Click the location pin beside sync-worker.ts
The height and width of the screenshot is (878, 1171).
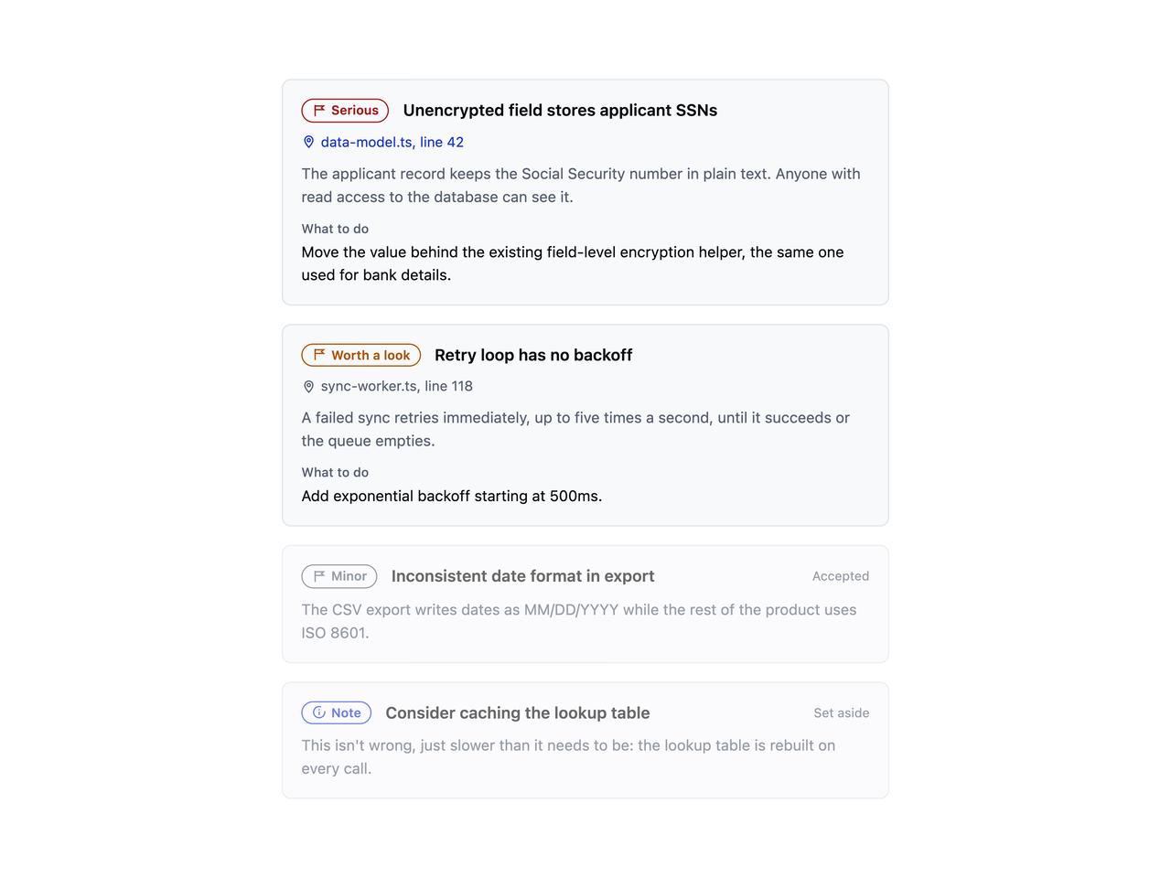(x=308, y=387)
